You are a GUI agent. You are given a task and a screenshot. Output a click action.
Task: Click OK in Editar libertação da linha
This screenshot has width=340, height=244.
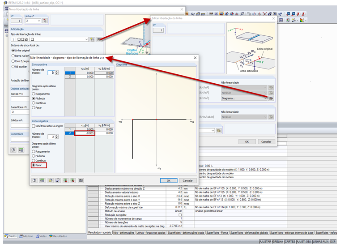click(247, 141)
